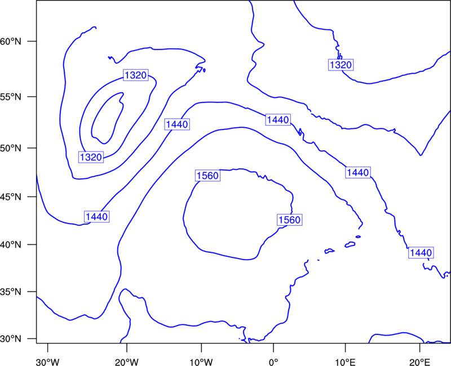Select the 30°N latitude axis label

11,339
